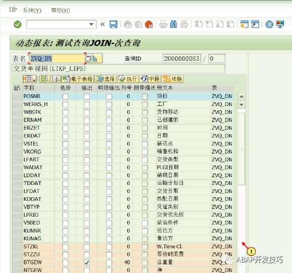Click the Print icon

[163, 25]
